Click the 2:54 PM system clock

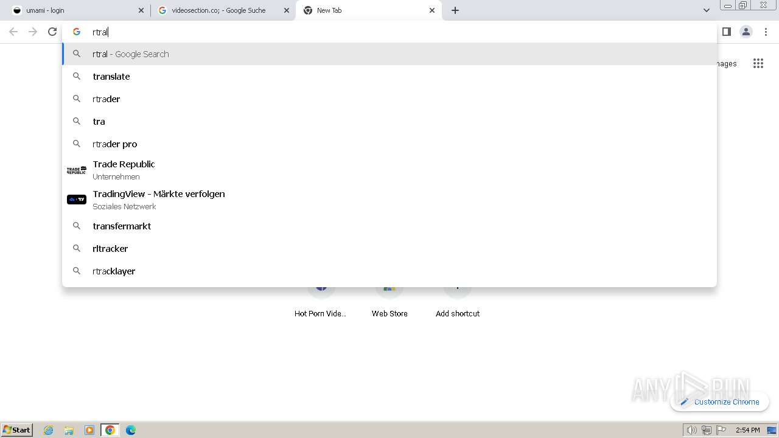747,430
